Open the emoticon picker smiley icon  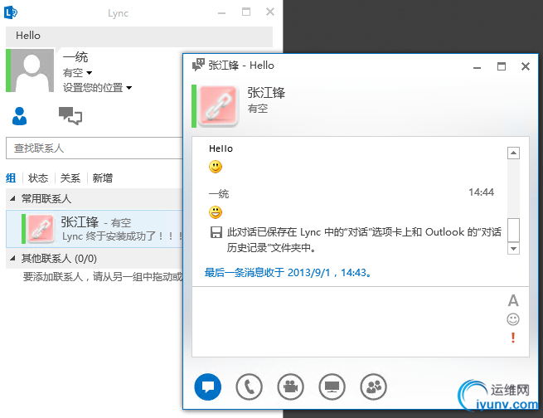513,319
